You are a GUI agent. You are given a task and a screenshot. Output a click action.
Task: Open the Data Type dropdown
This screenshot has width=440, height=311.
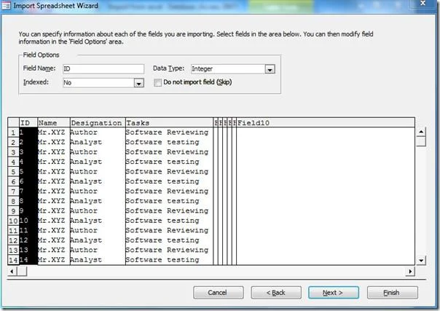270,69
